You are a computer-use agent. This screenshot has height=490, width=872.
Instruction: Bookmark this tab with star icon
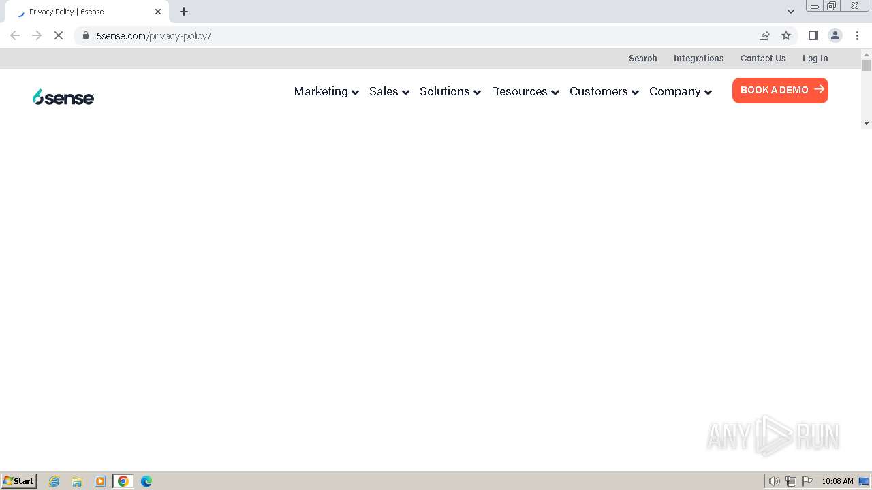tap(786, 35)
